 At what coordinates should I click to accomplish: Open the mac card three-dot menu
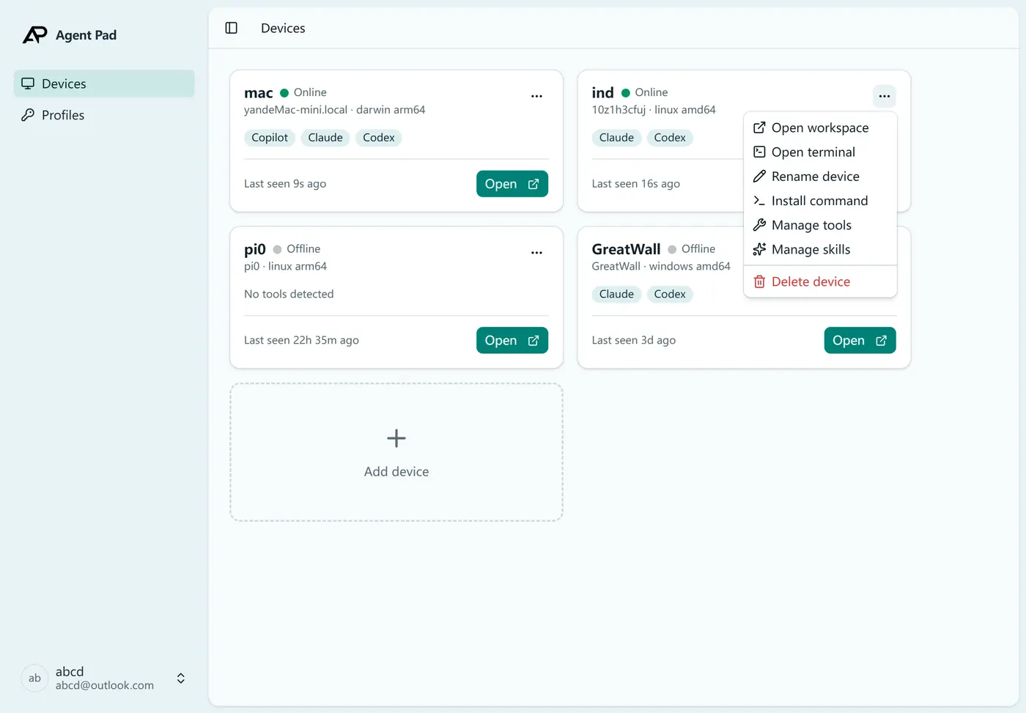pyautogui.click(x=536, y=96)
